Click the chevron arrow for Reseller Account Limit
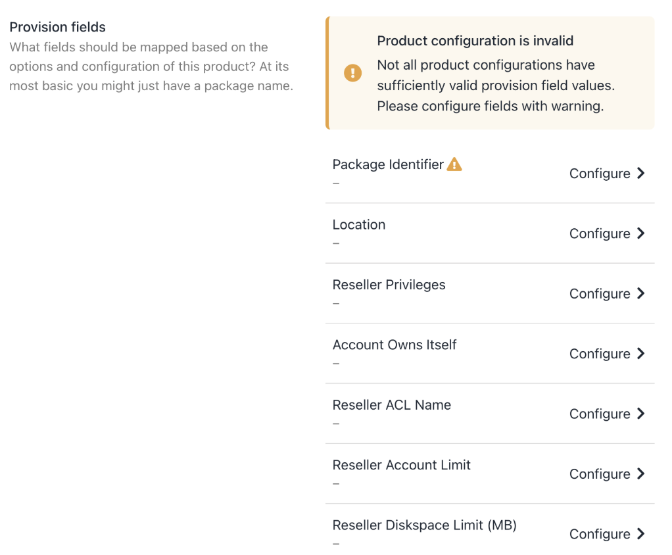672x555 pixels. [x=641, y=474]
